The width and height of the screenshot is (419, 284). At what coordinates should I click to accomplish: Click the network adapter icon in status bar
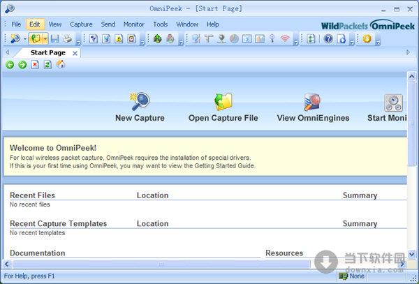[x=343, y=276]
